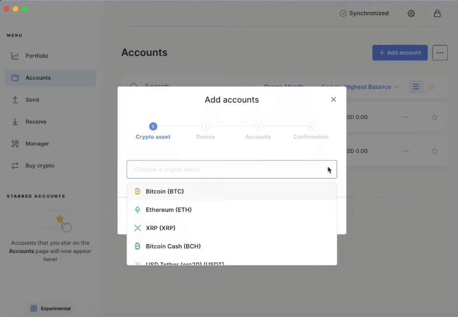Open the Highest Balance sort dropdown
Viewport: 458px width, 317px height.
(371, 86)
